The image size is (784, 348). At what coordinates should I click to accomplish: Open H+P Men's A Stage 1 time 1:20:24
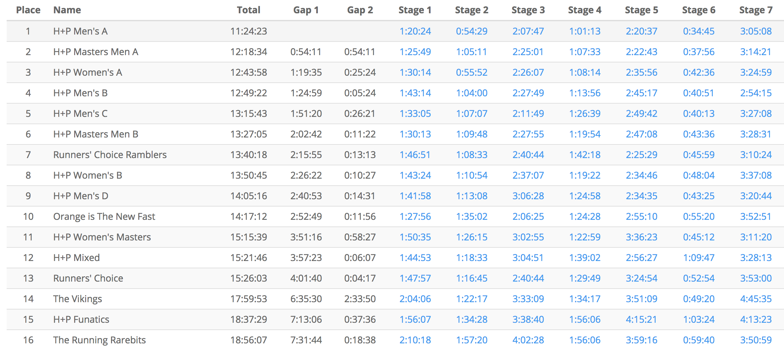(x=415, y=31)
